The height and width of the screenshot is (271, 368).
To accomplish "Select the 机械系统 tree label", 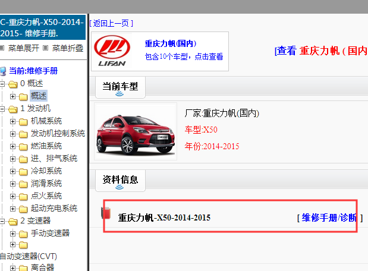I will tap(46, 121).
